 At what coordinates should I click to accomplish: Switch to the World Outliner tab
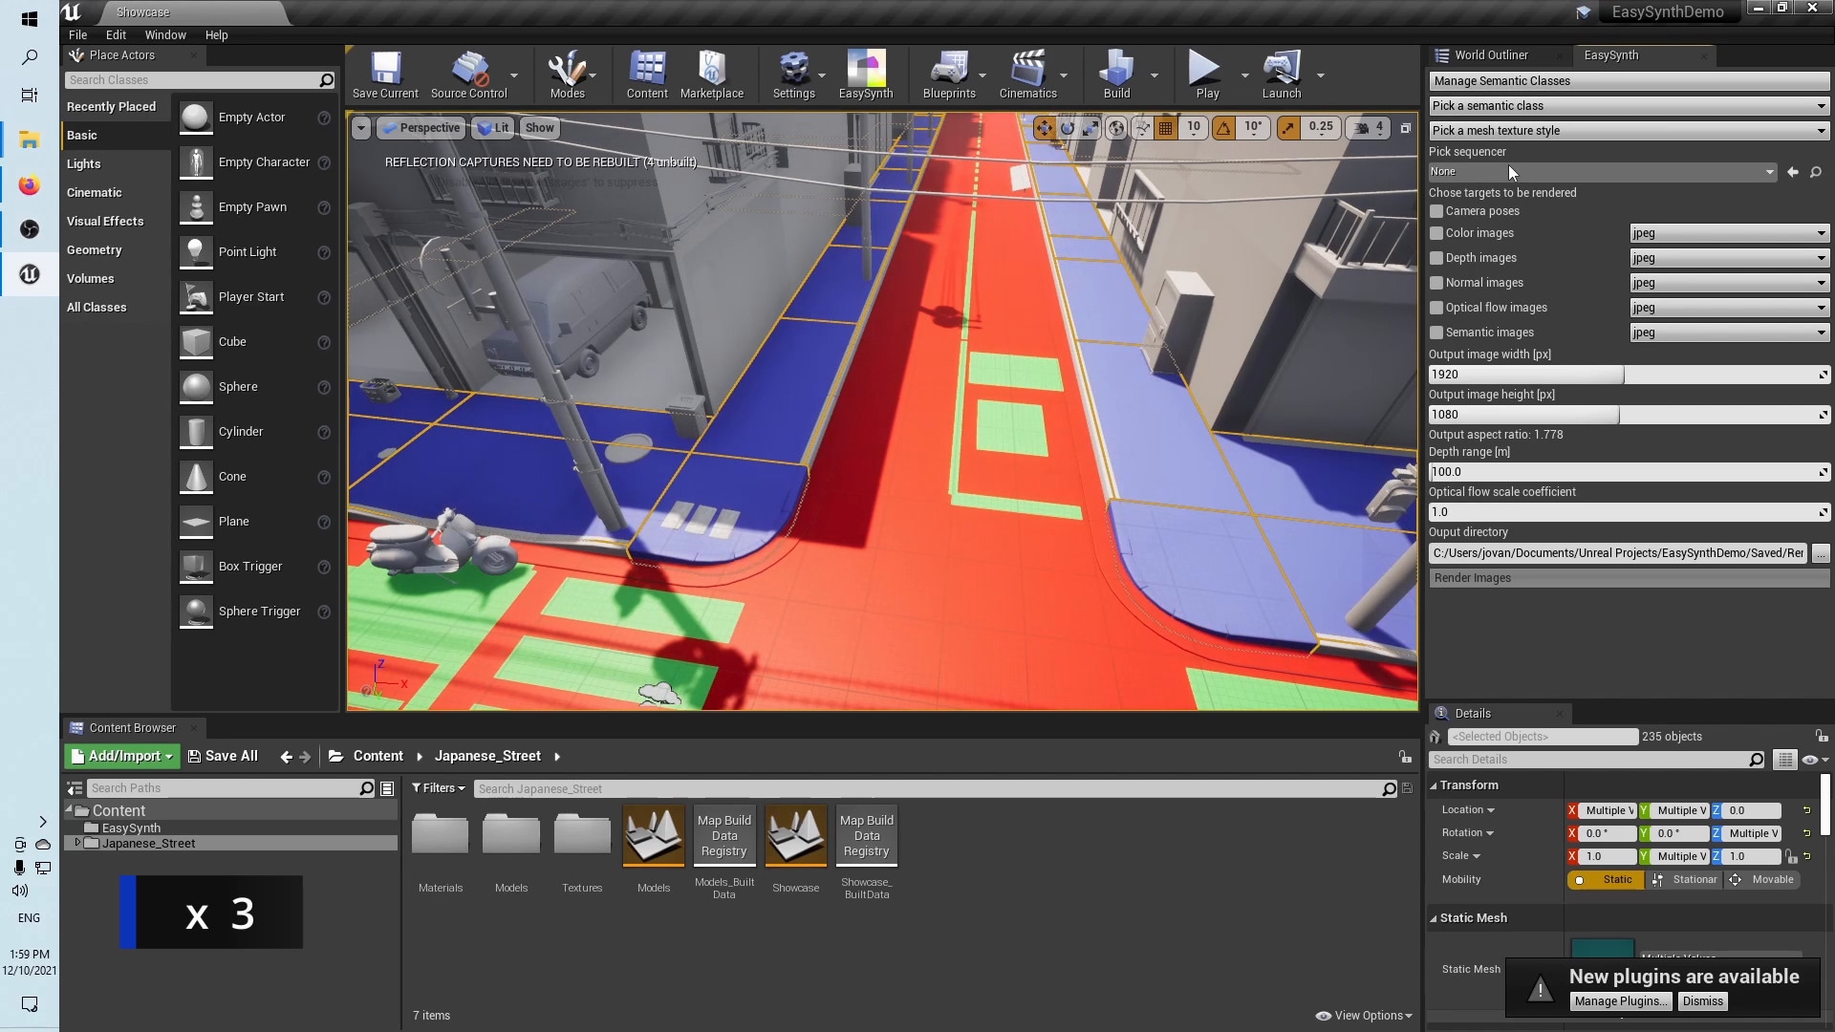(x=1491, y=55)
